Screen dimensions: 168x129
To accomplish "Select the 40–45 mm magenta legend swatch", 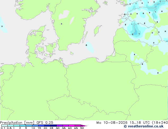I will pos(72,126).
